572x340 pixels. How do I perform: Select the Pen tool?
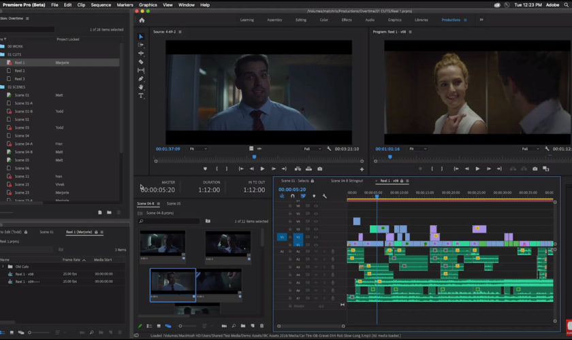[141, 79]
